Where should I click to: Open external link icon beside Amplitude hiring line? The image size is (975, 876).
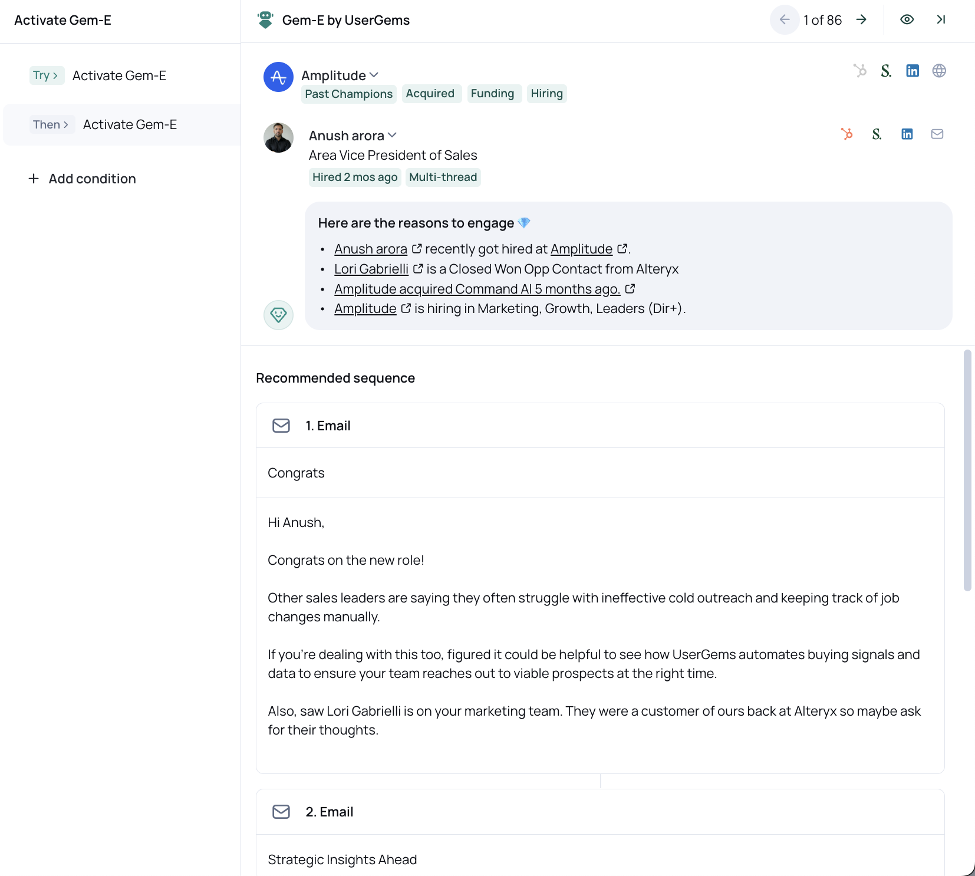[406, 308]
